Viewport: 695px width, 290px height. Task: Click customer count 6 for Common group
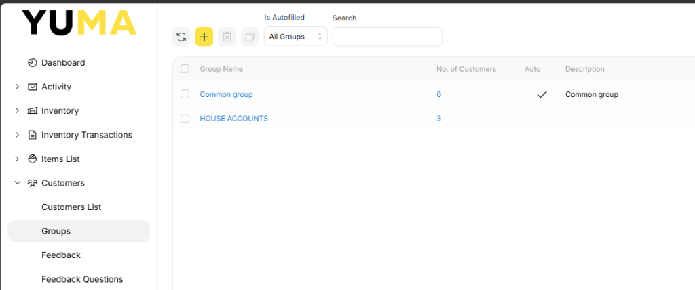click(x=439, y=94)
